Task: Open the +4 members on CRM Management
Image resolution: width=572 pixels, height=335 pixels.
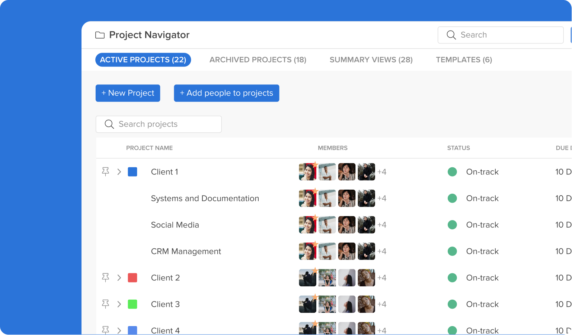Action: point(382,251)
